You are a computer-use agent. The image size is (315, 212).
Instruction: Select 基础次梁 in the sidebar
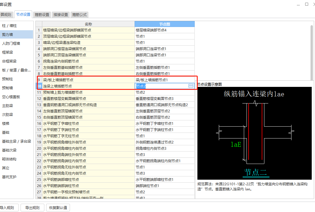(16, 150)
